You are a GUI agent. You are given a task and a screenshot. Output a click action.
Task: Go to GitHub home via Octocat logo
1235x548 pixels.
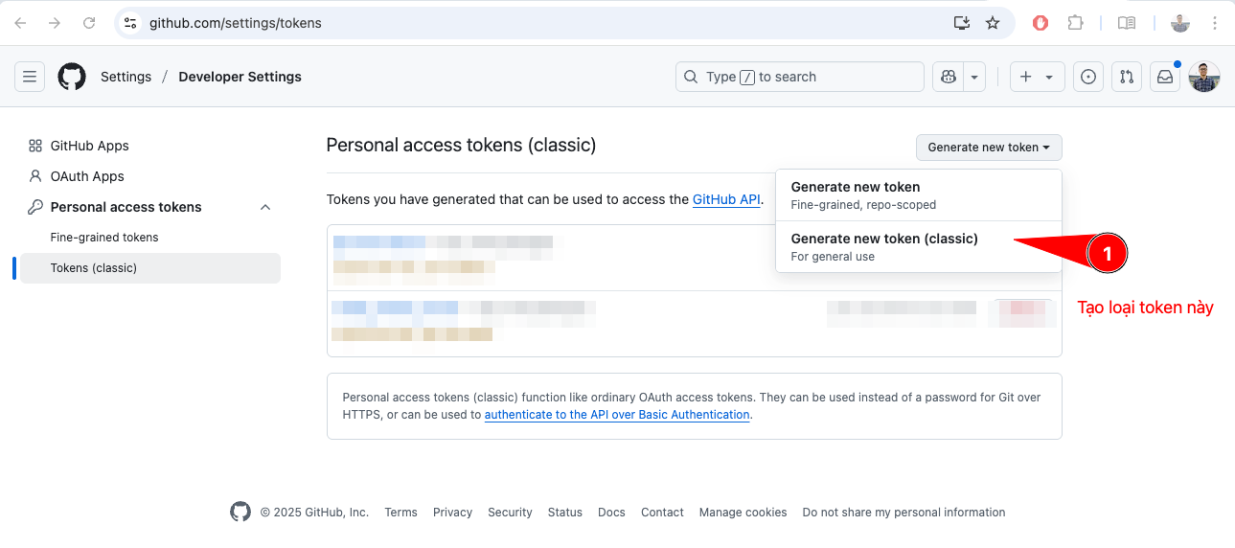pyautogui.click(x=72, y=77)
